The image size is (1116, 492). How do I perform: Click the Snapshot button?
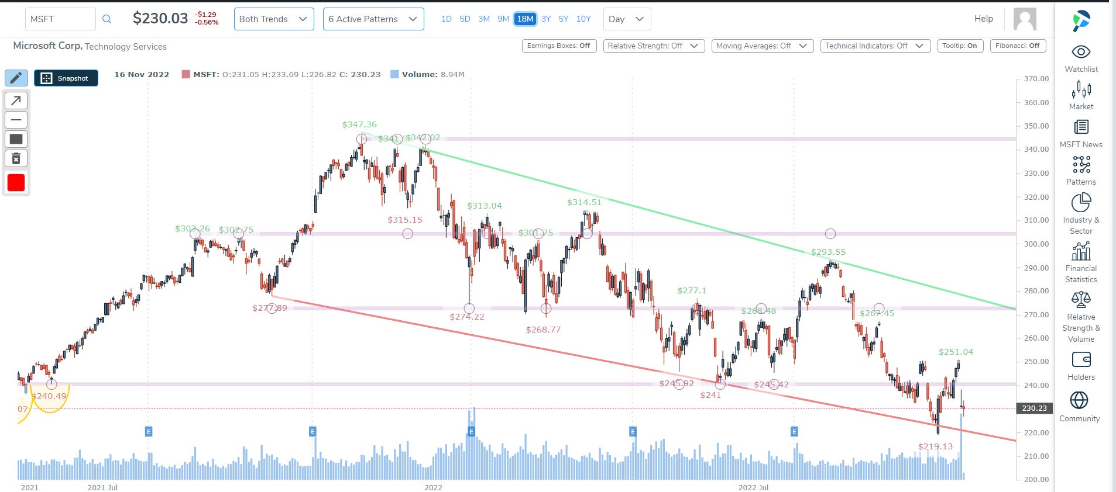pyautogui.click(x=66, y=78)
